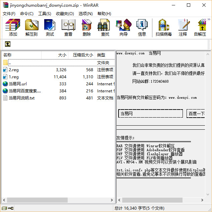This screenshot has height=212, width=212.
Task: Maximize the WinRAR window
Action: (x=189, y=5)
